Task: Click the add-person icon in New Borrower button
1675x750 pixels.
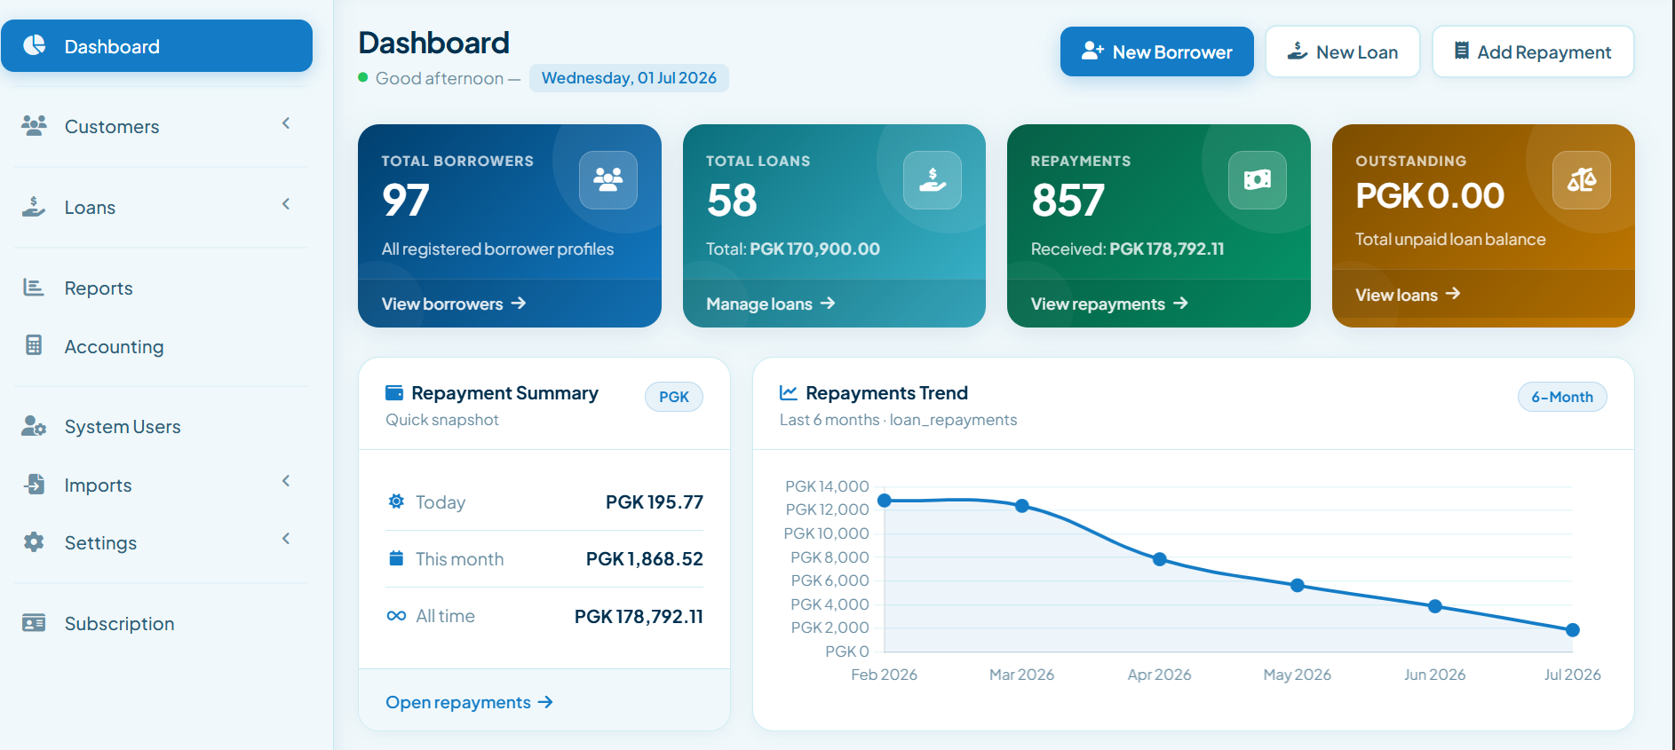Action: click(1092, 51)
